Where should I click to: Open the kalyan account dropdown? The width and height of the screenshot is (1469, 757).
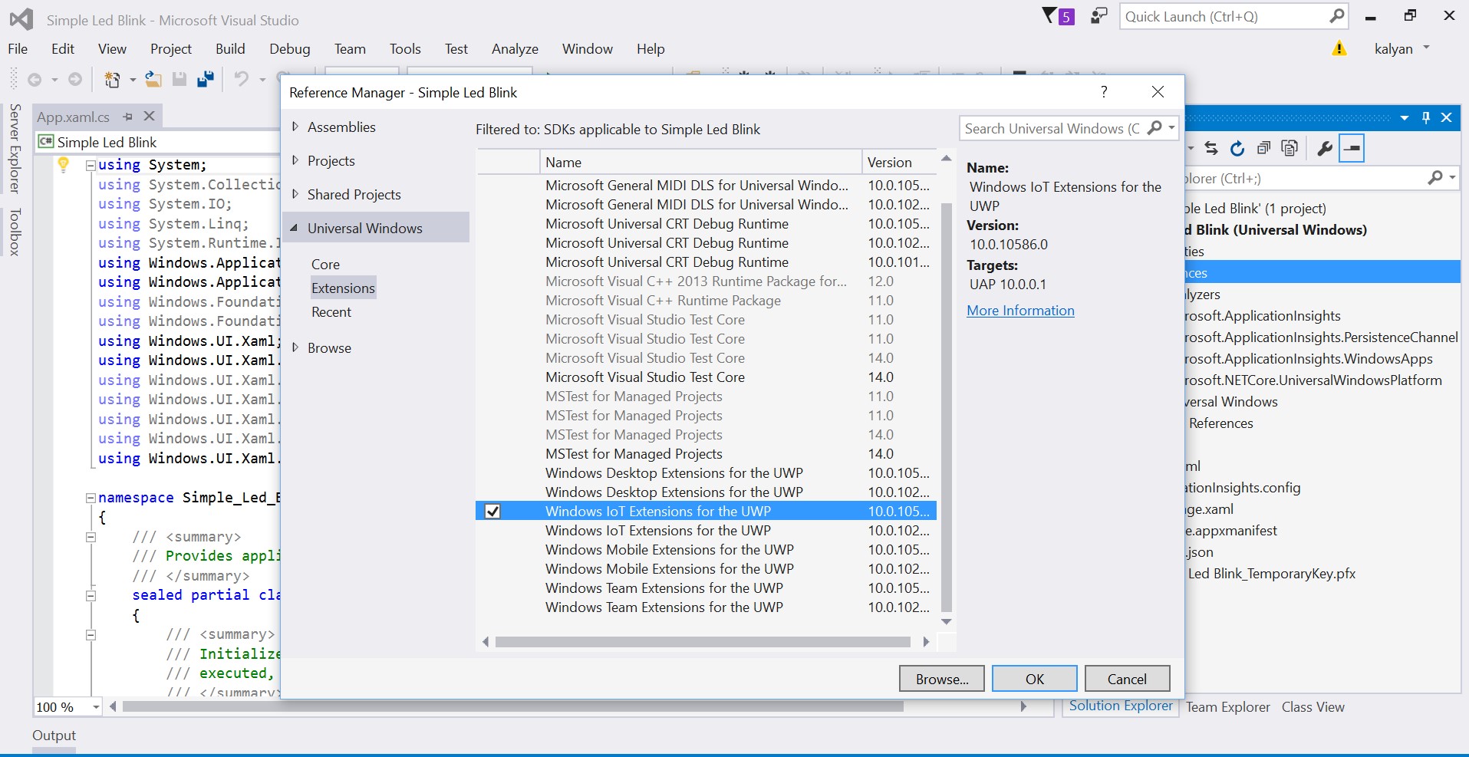click(x=1427, y=48)
